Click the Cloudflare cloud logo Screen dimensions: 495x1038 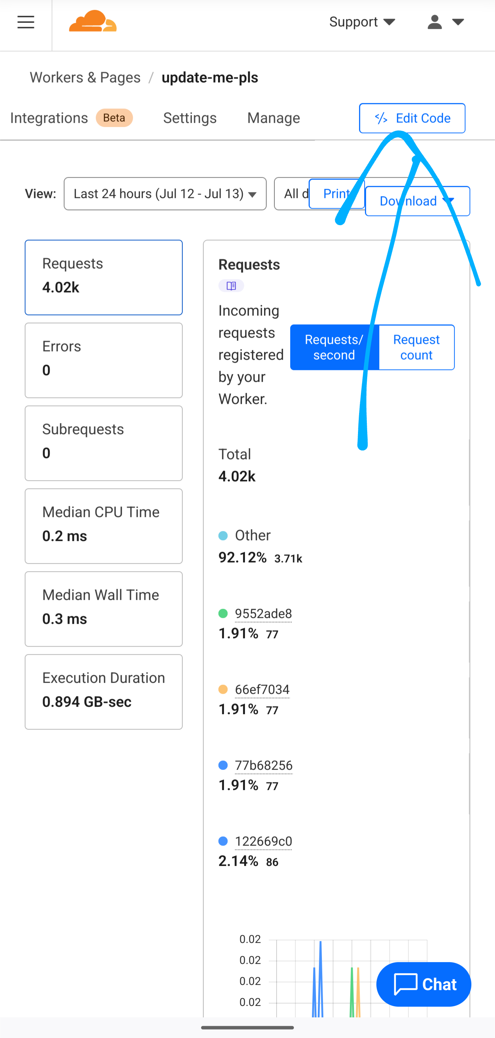[x=93, y=21]
